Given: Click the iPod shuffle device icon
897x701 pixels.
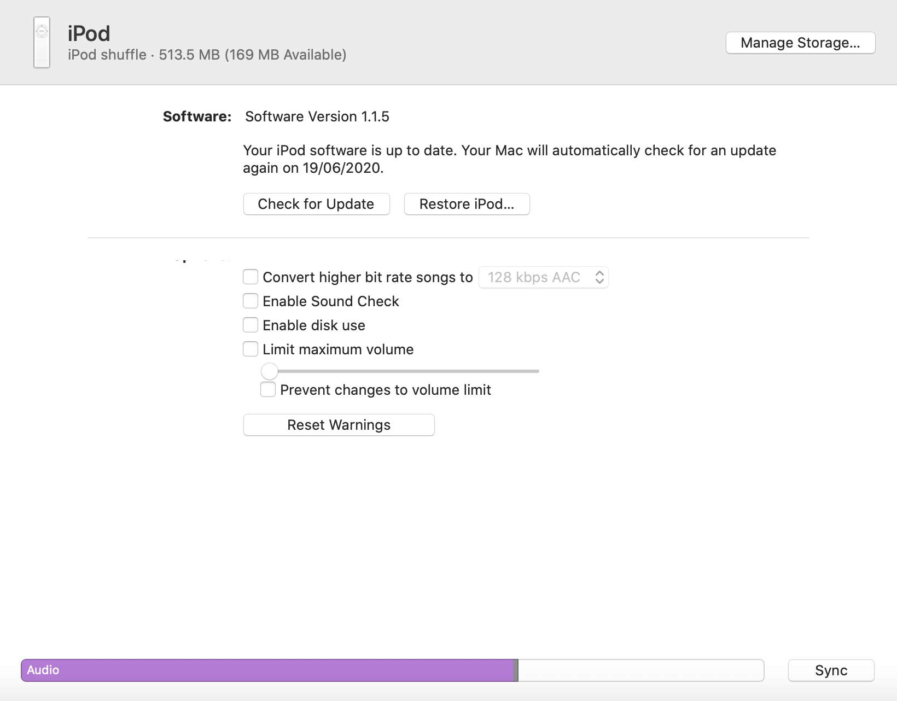Looking at the screenshot, I should point(42,43).
